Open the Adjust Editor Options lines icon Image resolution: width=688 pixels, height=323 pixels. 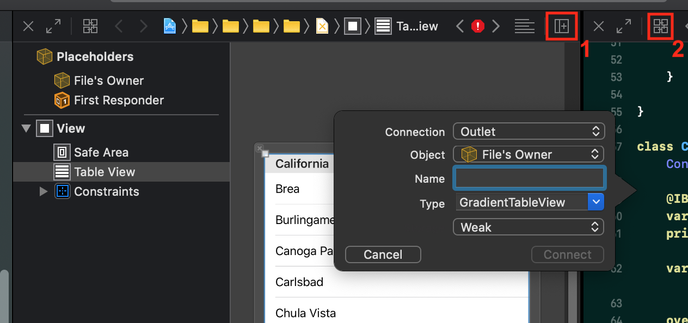[525, 26]
